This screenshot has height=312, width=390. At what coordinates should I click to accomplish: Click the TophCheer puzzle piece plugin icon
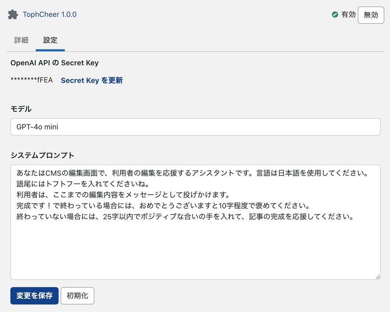[x=13, y=14]
